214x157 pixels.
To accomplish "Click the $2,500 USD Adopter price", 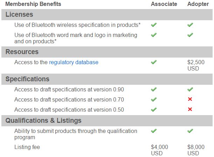I will click(x=196, y=65).
